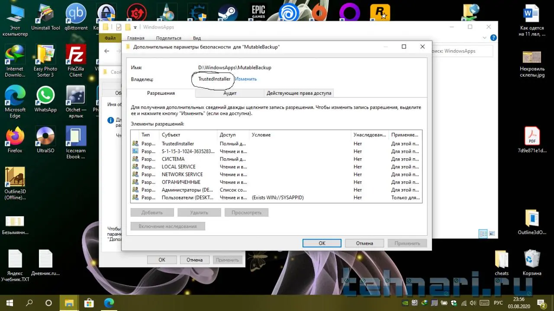
Task: Open the Файл ribbon tab in WindowsApps
Action: point(110,38)
